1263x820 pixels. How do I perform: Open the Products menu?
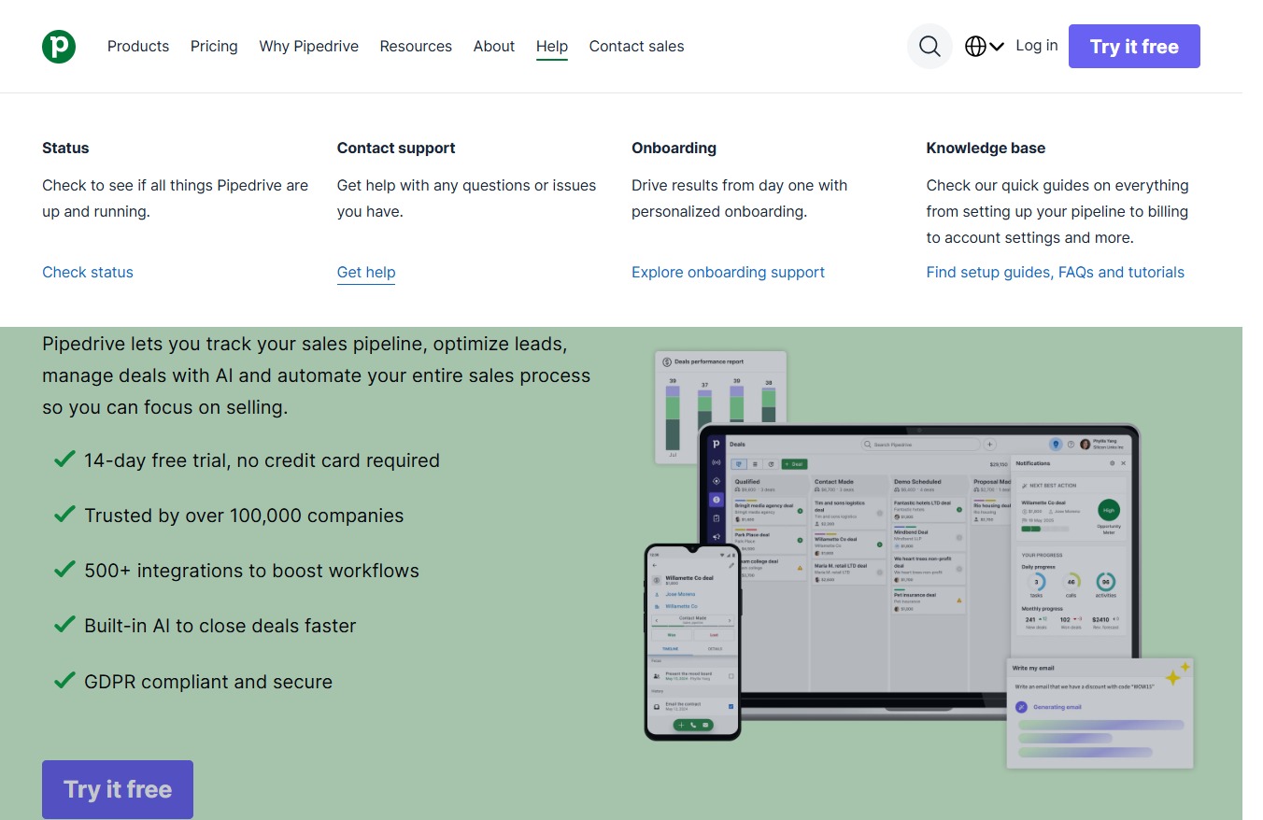pyautogui.click(x=138, y=46)
